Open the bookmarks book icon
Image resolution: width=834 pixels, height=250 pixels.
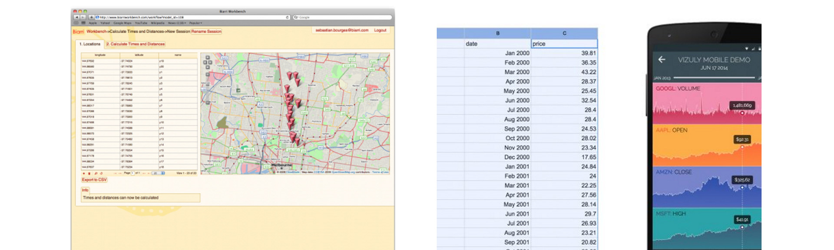[76, 23]
